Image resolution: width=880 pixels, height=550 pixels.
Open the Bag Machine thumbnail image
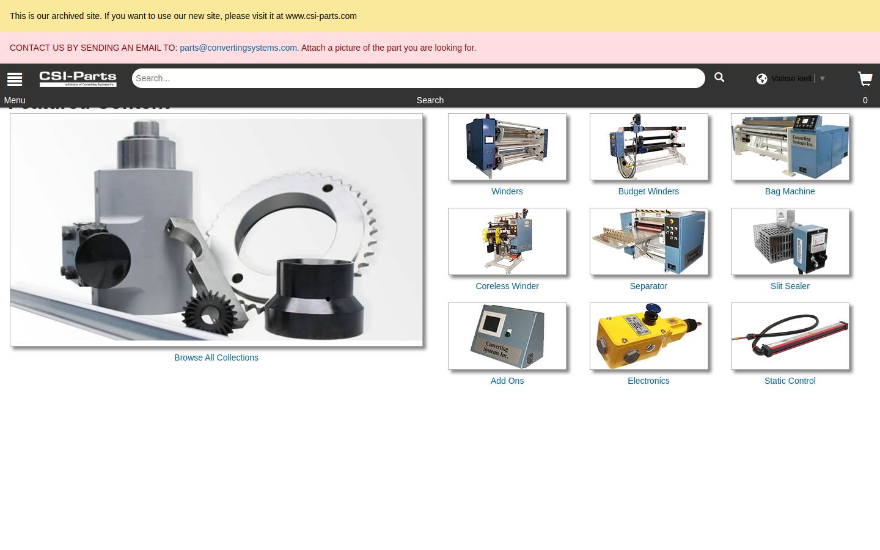point(790,147)
